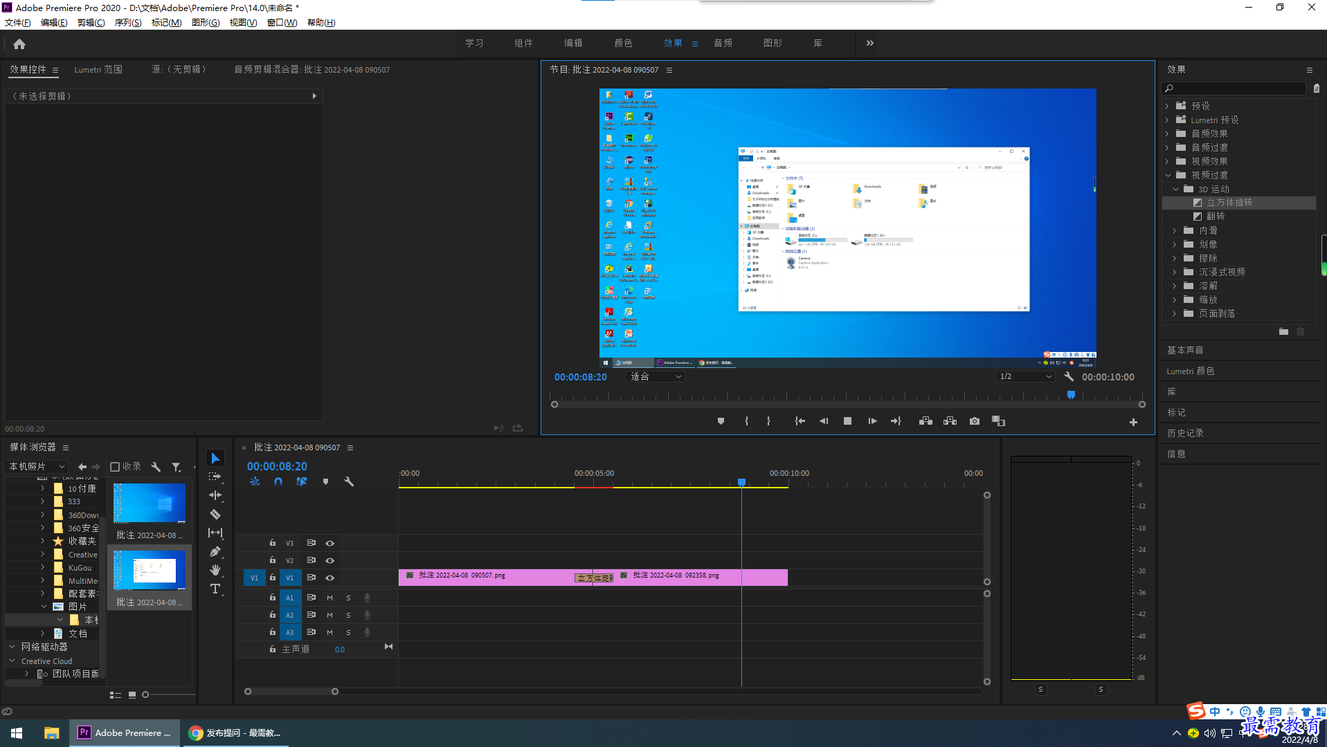Open the 历史记录 panel
This screenshot has height=747, width=1327.
pos(1185,433)
